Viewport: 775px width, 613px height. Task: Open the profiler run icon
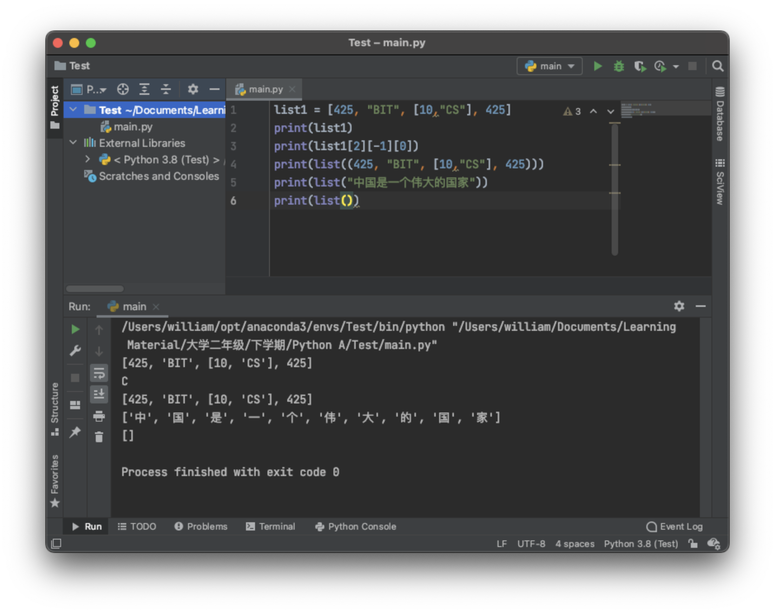660,66
